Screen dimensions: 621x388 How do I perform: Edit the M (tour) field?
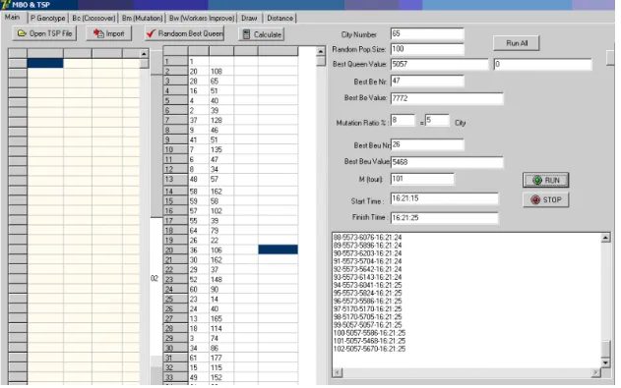422,179
